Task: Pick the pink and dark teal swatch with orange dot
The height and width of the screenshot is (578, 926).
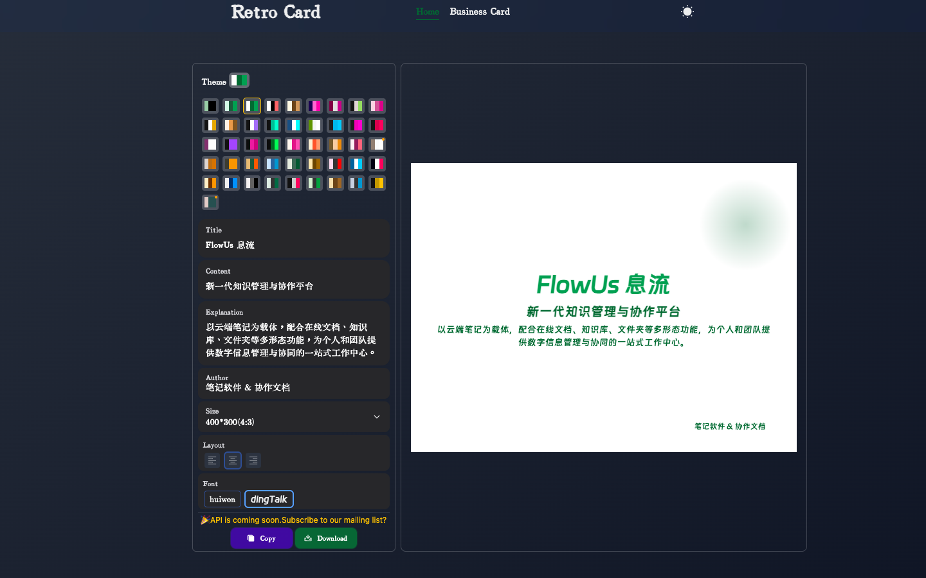Action: point(210,202)
